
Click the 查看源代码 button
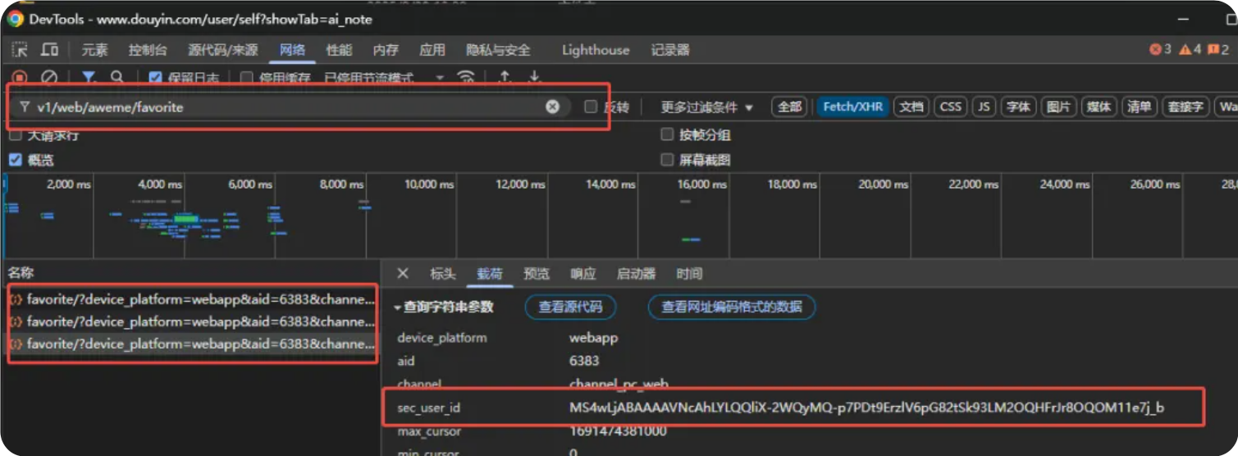pos(570,307)
